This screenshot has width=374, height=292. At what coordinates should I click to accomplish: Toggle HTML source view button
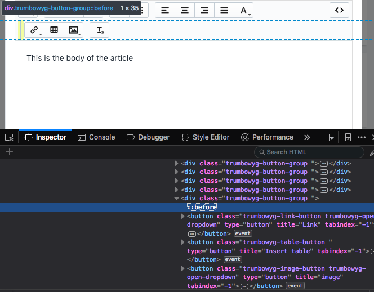339,10
